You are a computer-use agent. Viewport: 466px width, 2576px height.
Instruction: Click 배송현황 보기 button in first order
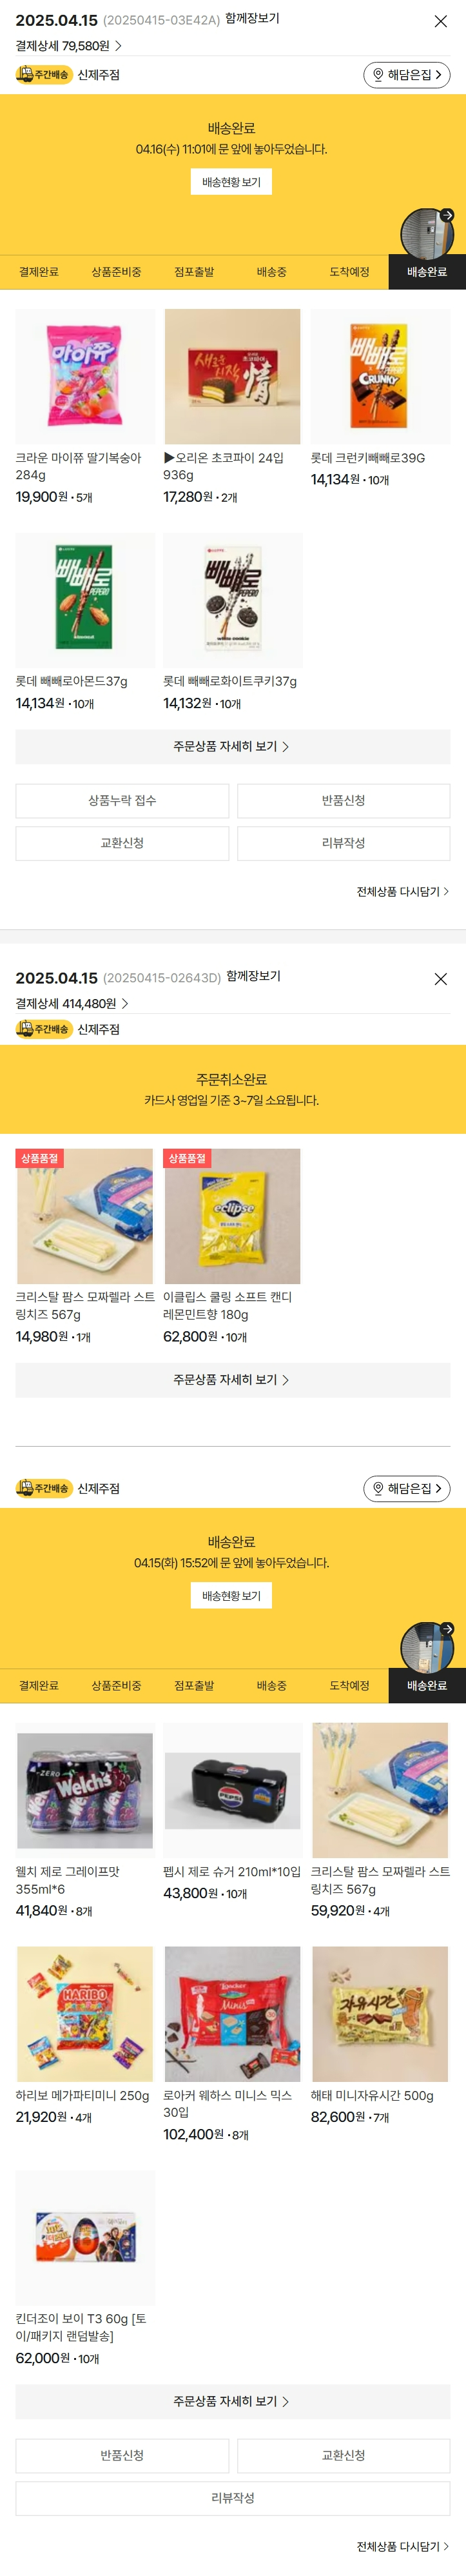pos(231,182)
